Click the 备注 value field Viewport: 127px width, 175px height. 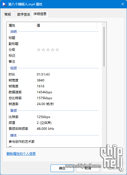pos(67,61)
